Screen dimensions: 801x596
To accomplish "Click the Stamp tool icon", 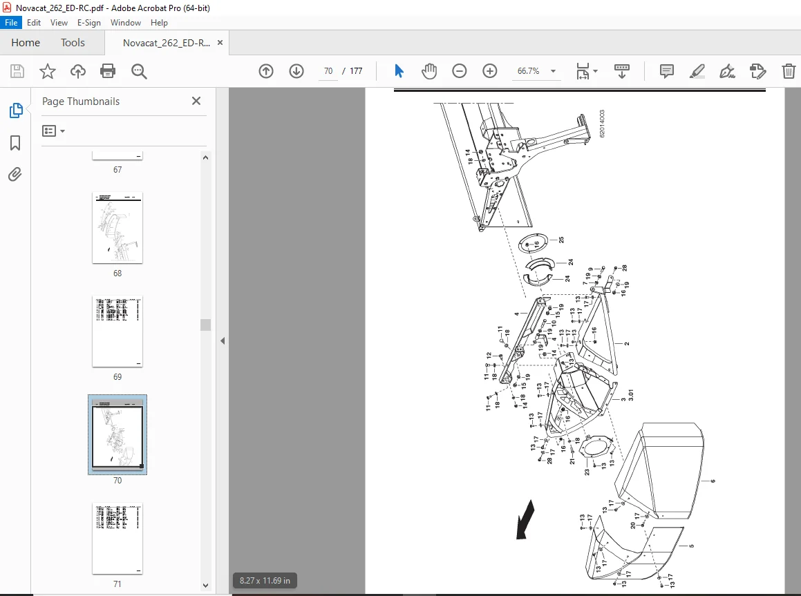I will [x=757, y=71].
